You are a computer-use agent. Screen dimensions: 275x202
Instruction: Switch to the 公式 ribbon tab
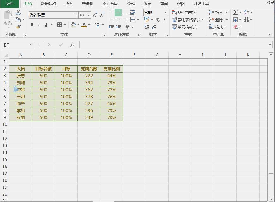130,4
